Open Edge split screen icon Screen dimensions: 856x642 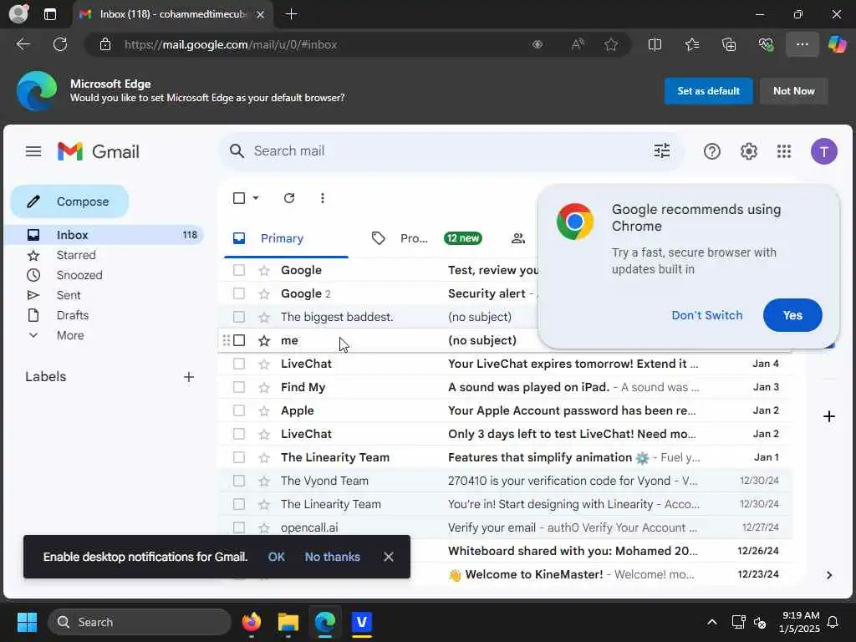point(655,44)
